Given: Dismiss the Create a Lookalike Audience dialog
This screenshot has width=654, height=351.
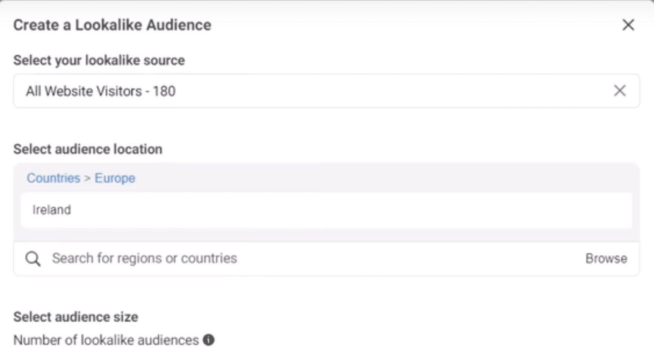Looking at the screenshot, I should [x=628, y=25].
